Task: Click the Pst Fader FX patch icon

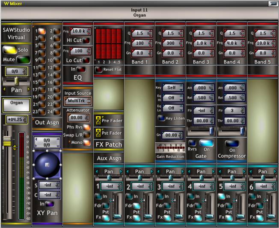Action: tap(98, 133)
